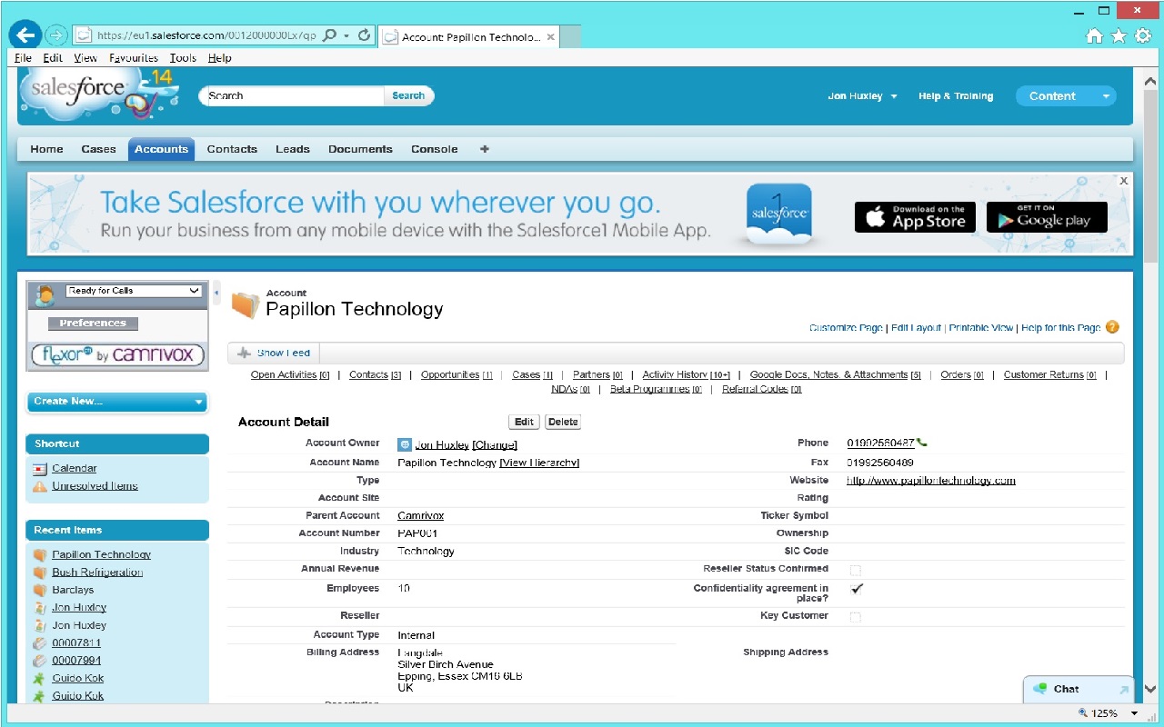Open browser settings gear icon
Image resolution: width=1164 pixels, height=727 pixels.
tap(1143, 36)
